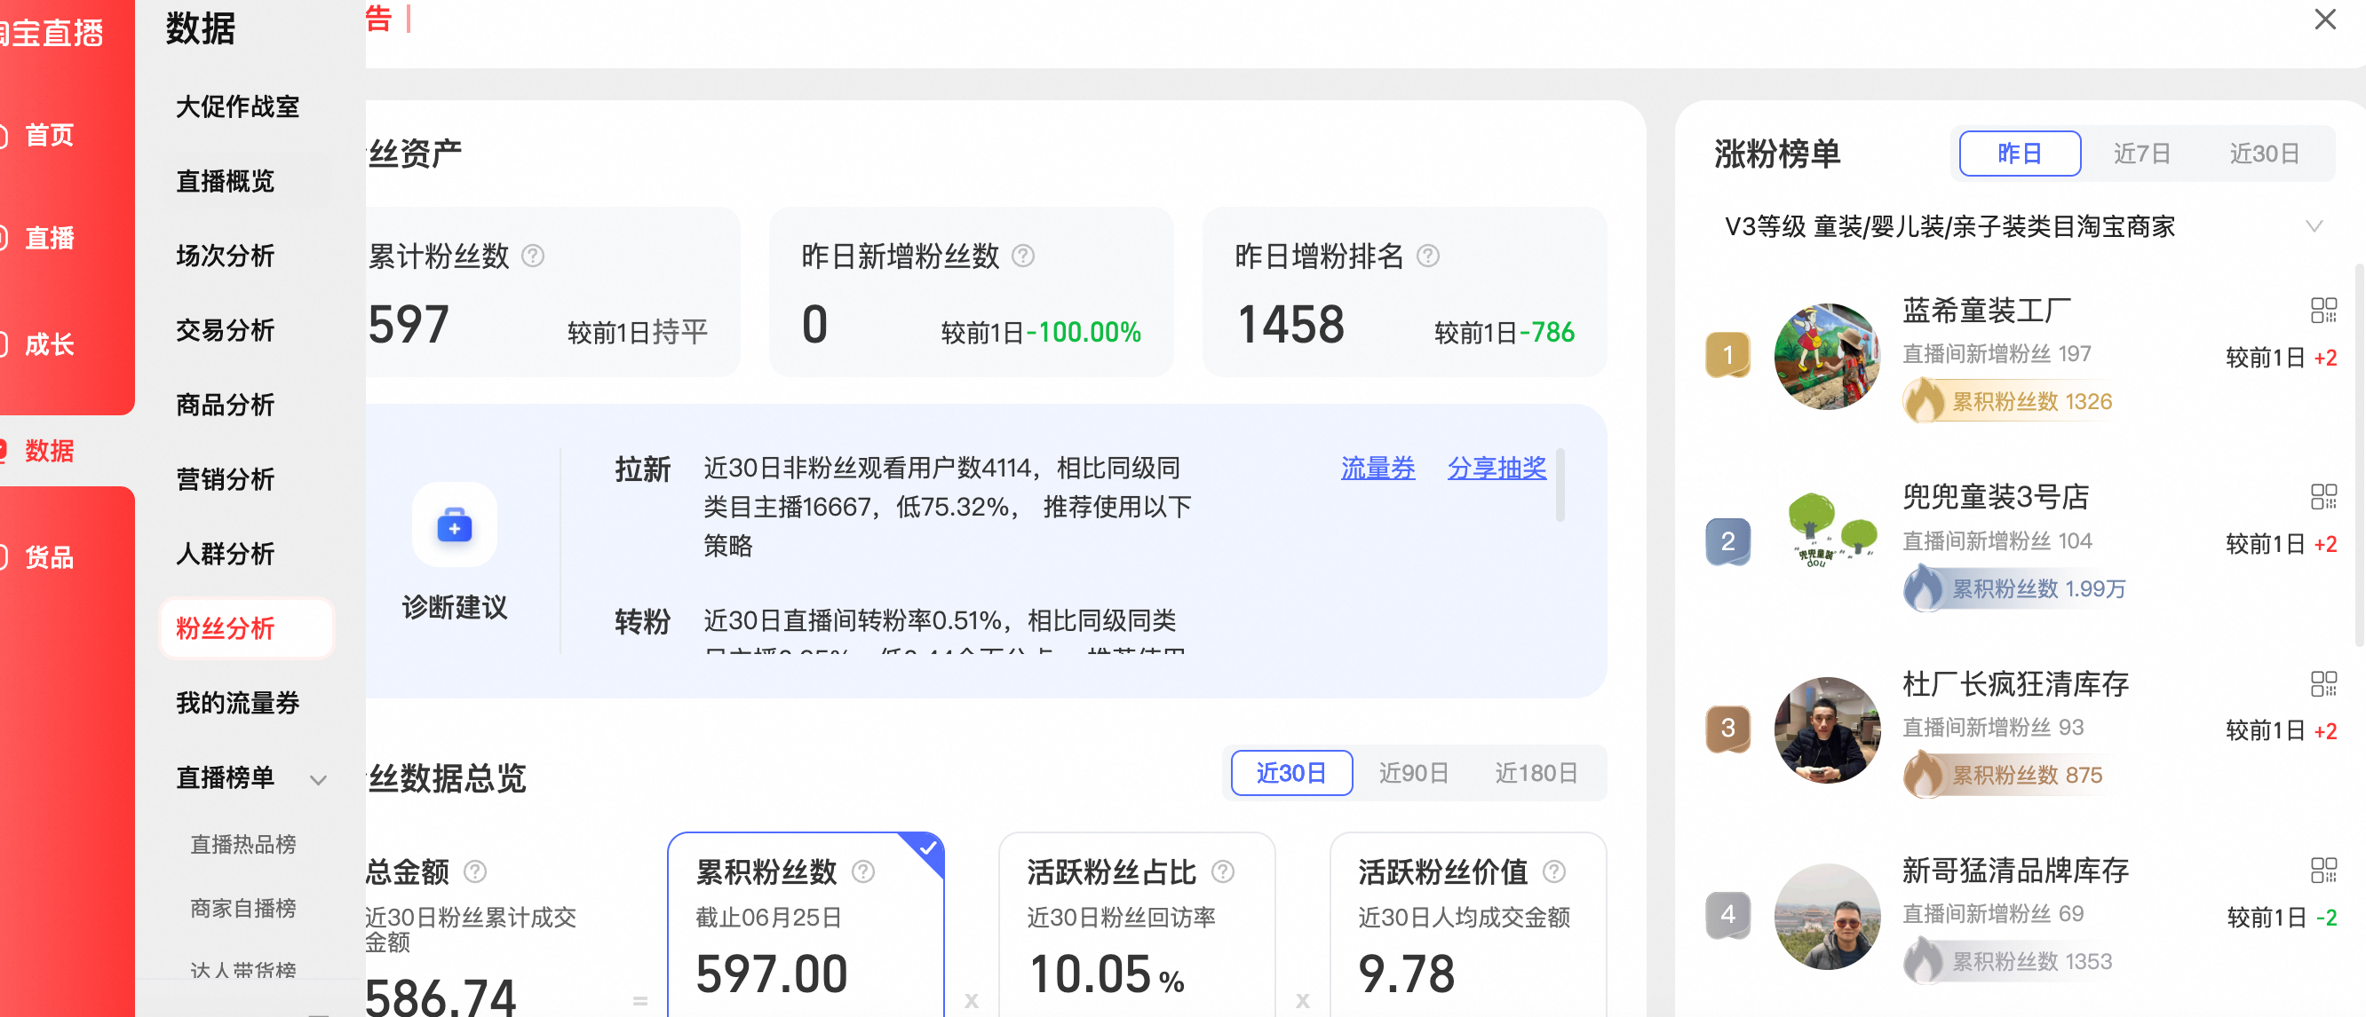The width and height of the screenshot is (2366, 1017).
Task: Open 交易分析 menu item
Action: (x=225, y=329)
